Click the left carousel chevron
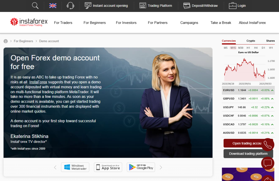 coord(55,167)
